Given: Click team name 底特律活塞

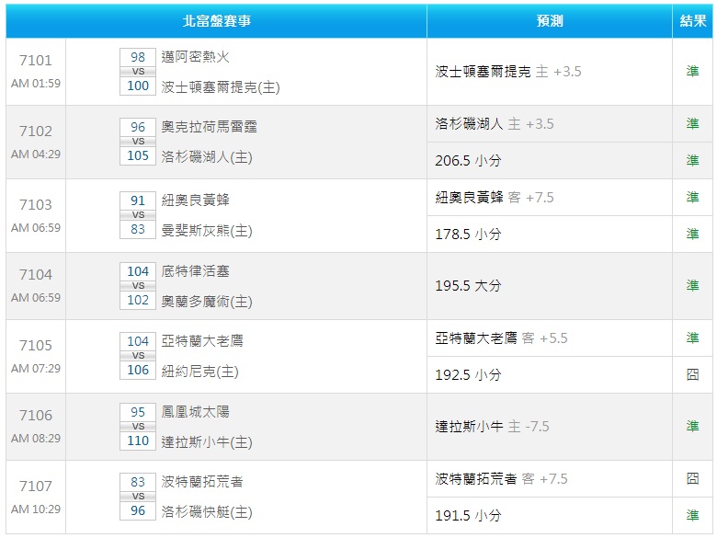Looking at the screenshot, I should pyautogui.click(x=195, y=271).
